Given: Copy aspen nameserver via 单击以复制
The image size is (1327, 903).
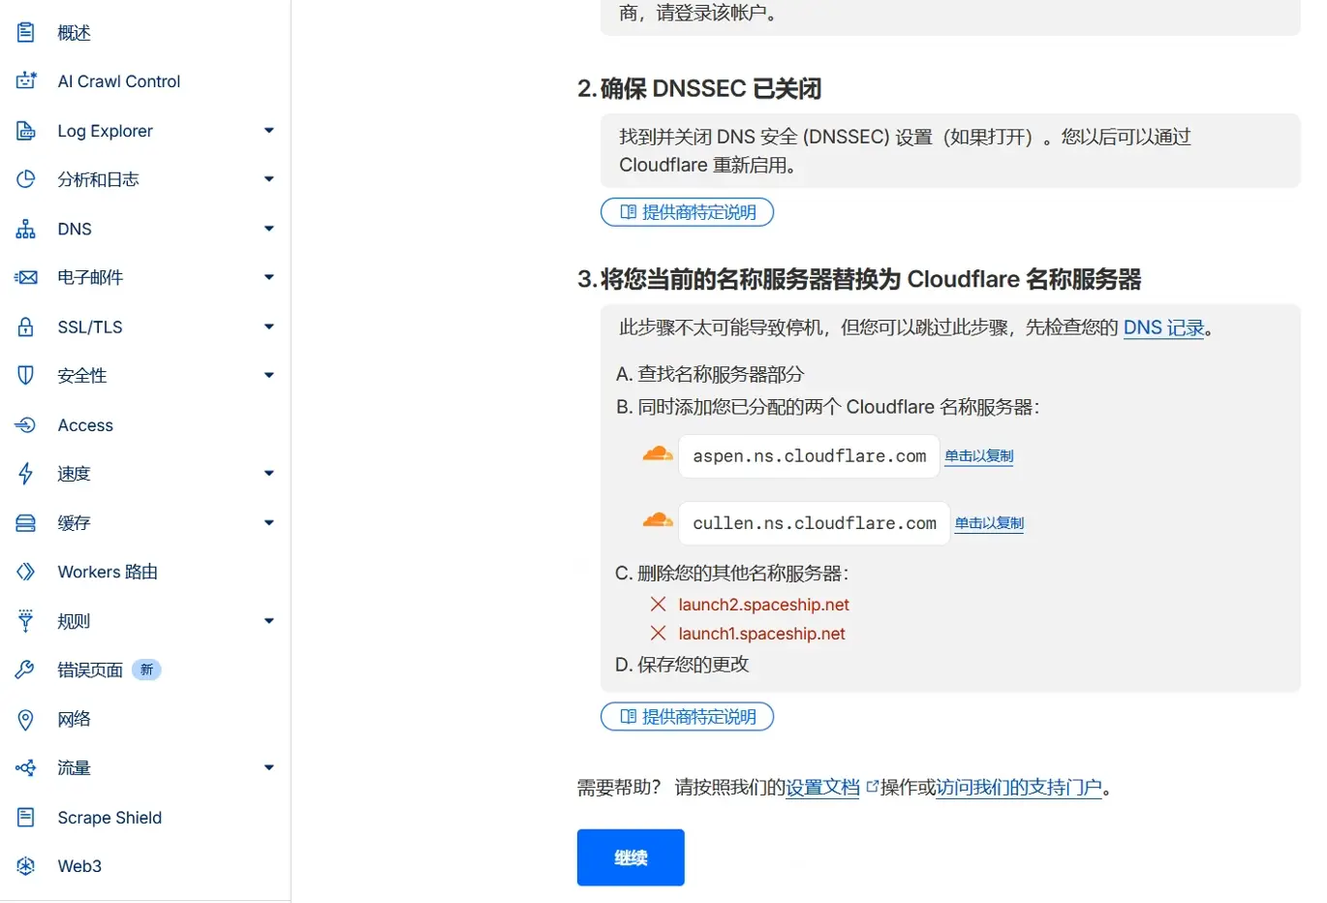Looking at the screenshot, I should (x=979, y=455).
